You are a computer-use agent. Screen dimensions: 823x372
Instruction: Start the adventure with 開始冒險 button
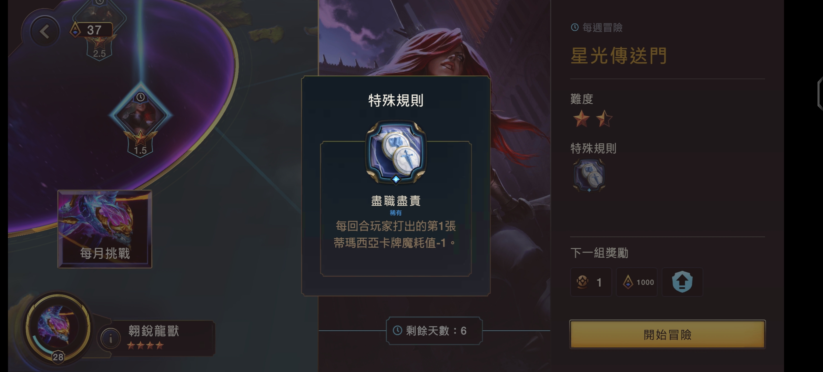point(668,334)
